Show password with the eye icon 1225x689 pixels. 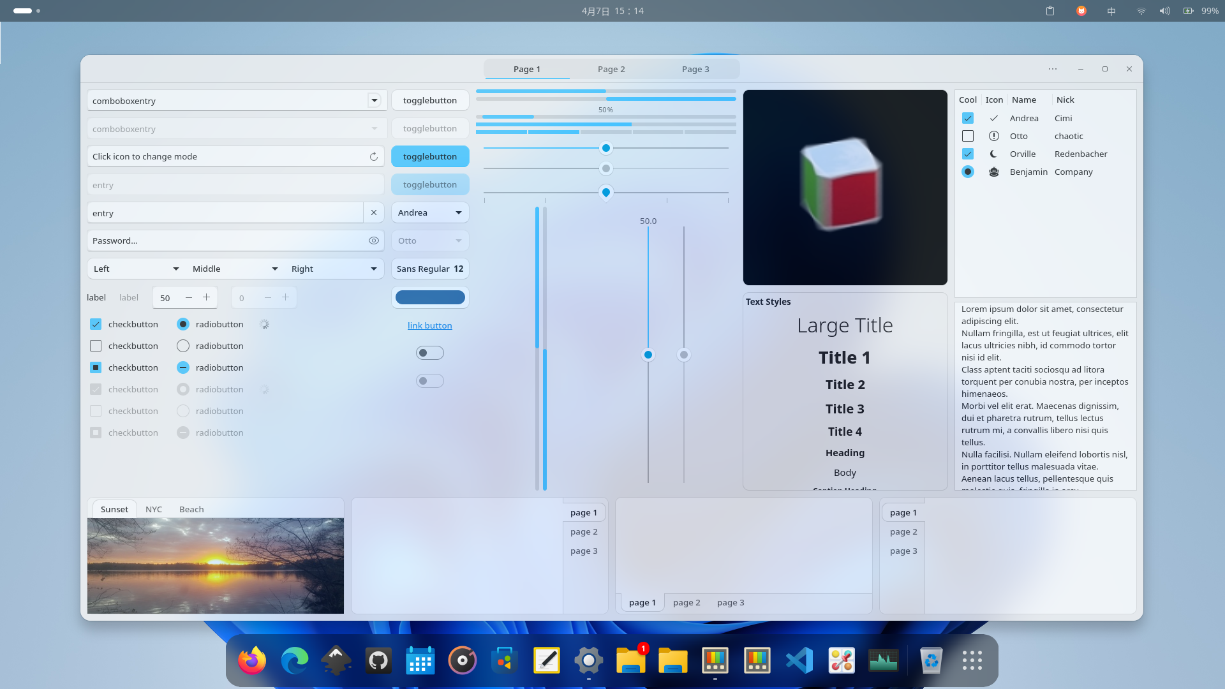click(x=374, y=241)
